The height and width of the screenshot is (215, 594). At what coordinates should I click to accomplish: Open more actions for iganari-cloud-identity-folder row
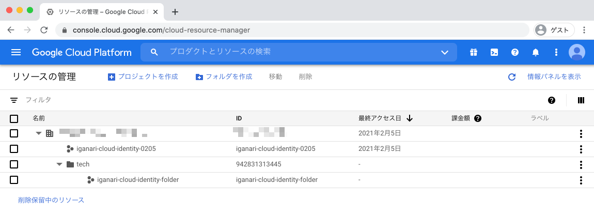pyautogui.click(x=581, y=180)
